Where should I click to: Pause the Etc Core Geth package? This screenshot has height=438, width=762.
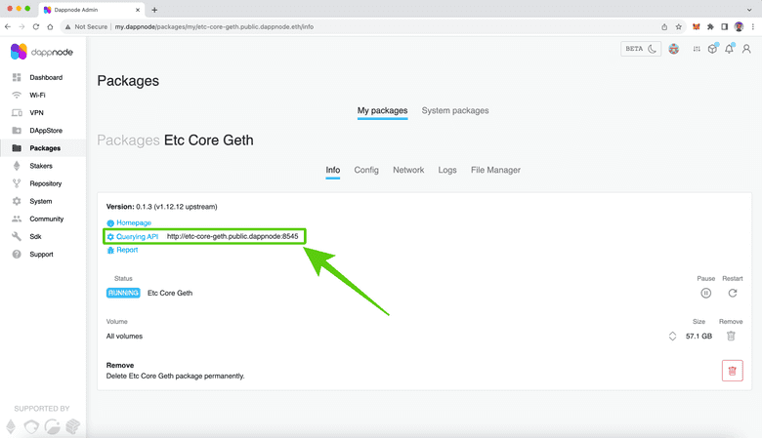(x=705, y=293)
